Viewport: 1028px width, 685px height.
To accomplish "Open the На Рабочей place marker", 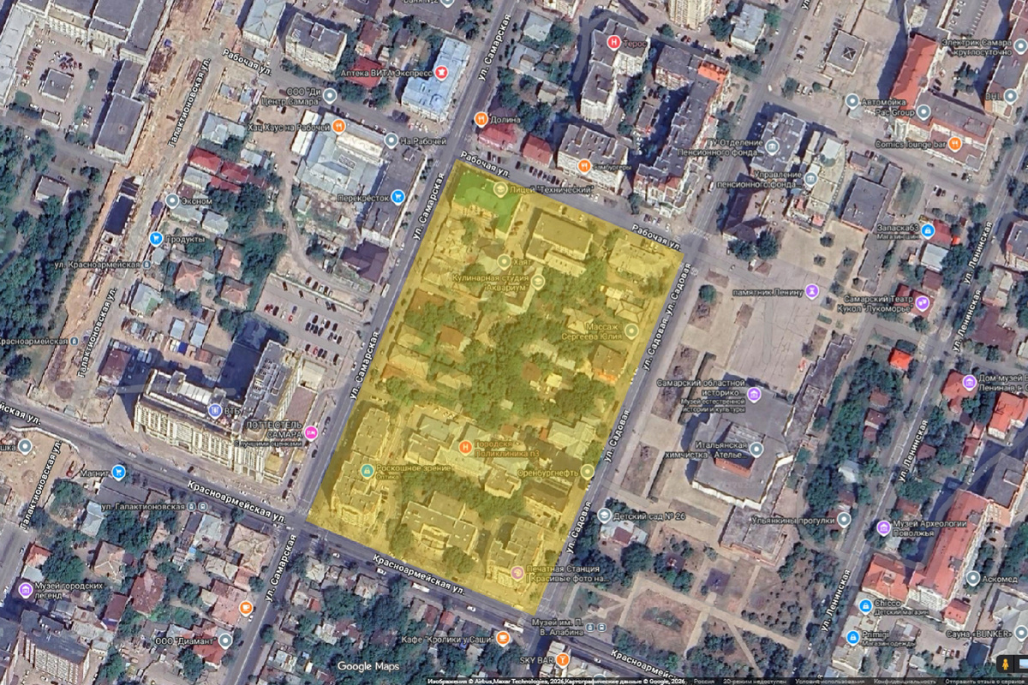I will (x=391, y=140).
